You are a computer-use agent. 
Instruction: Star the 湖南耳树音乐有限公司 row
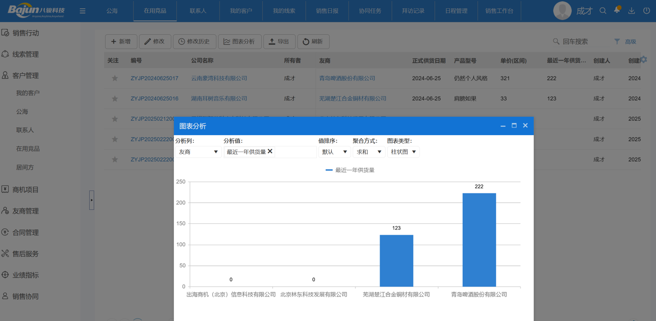[x=114, y=98]
